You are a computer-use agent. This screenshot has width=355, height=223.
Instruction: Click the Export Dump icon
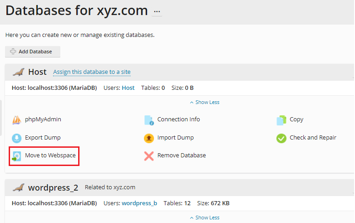tap(16, 138)
